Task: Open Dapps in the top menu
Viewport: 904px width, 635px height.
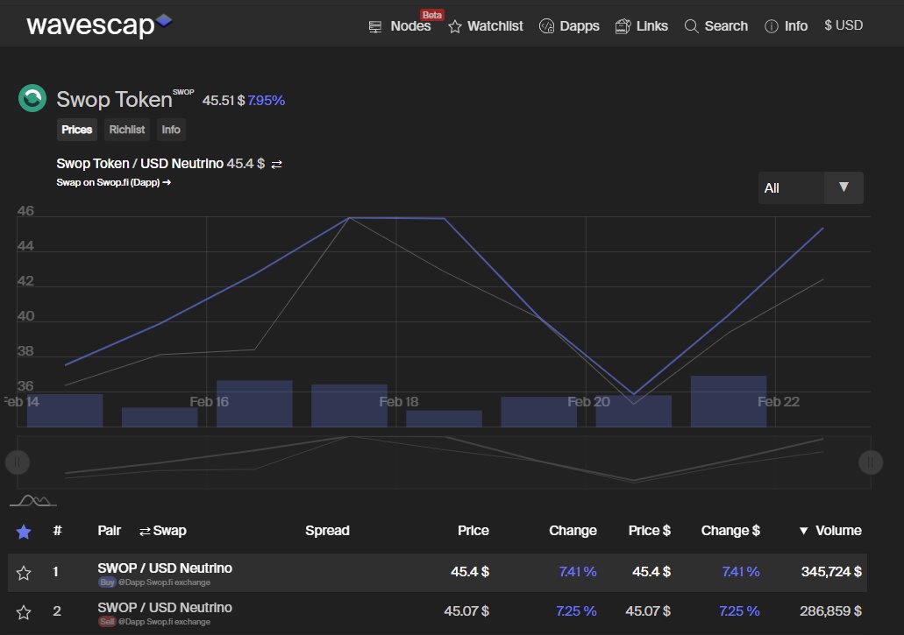Action: [x=580, y=26]
